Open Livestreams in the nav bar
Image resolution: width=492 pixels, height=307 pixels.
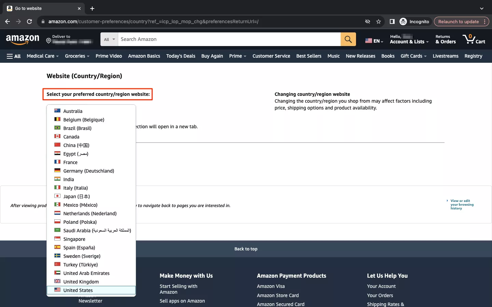pyautogui.click(x=446, y=56)
